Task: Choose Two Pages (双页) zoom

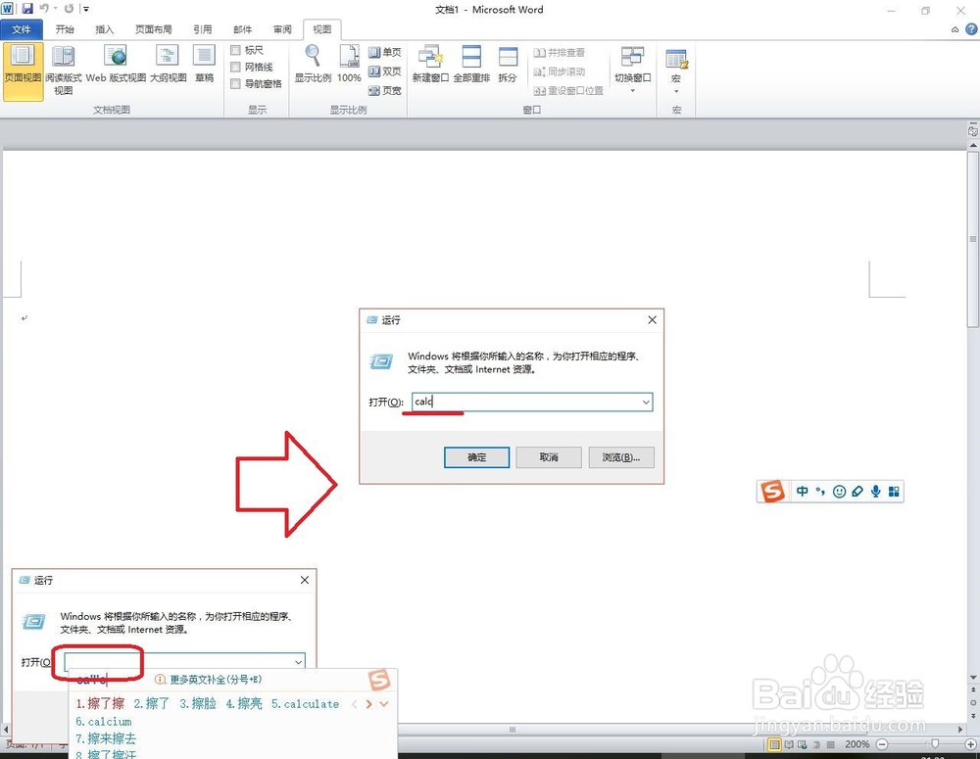Action: click(385, 71)
